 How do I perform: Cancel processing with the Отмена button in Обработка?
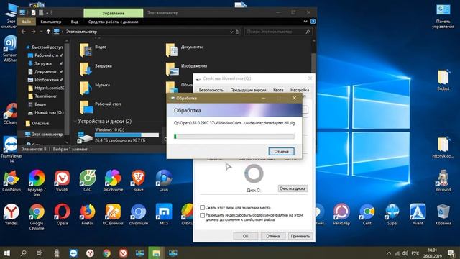coord(281,152)
